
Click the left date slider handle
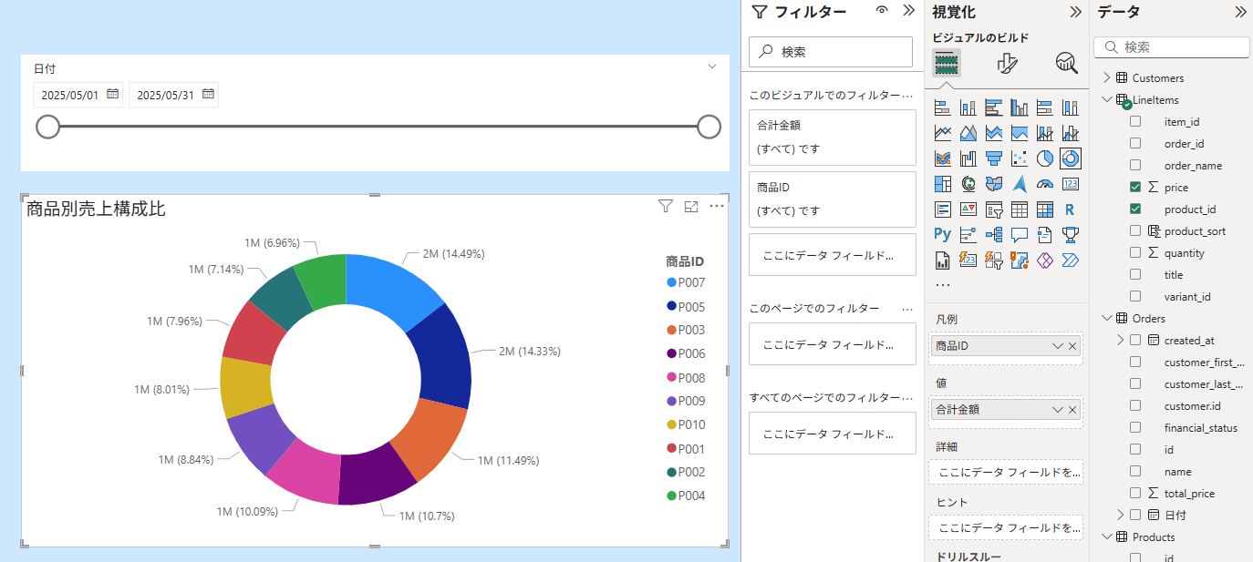click(x=47, y=127)
